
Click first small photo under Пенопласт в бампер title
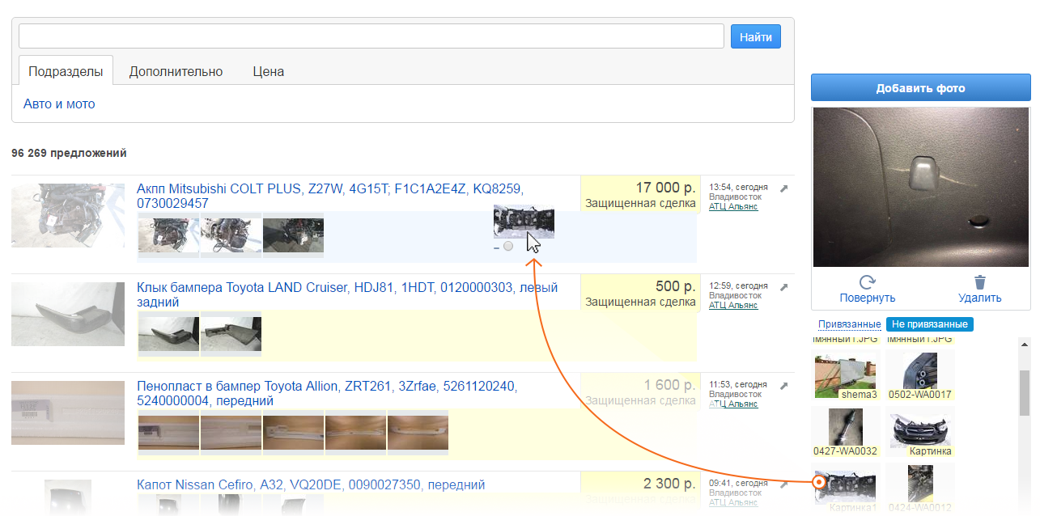point(168,433)
